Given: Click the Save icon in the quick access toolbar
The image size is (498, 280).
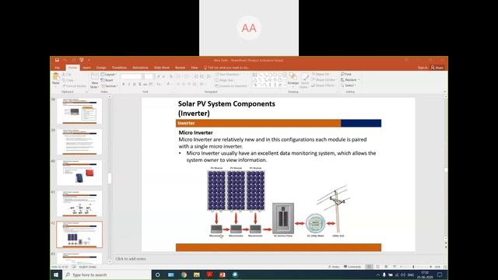Looking at the screenshot, I should point(57,60).
